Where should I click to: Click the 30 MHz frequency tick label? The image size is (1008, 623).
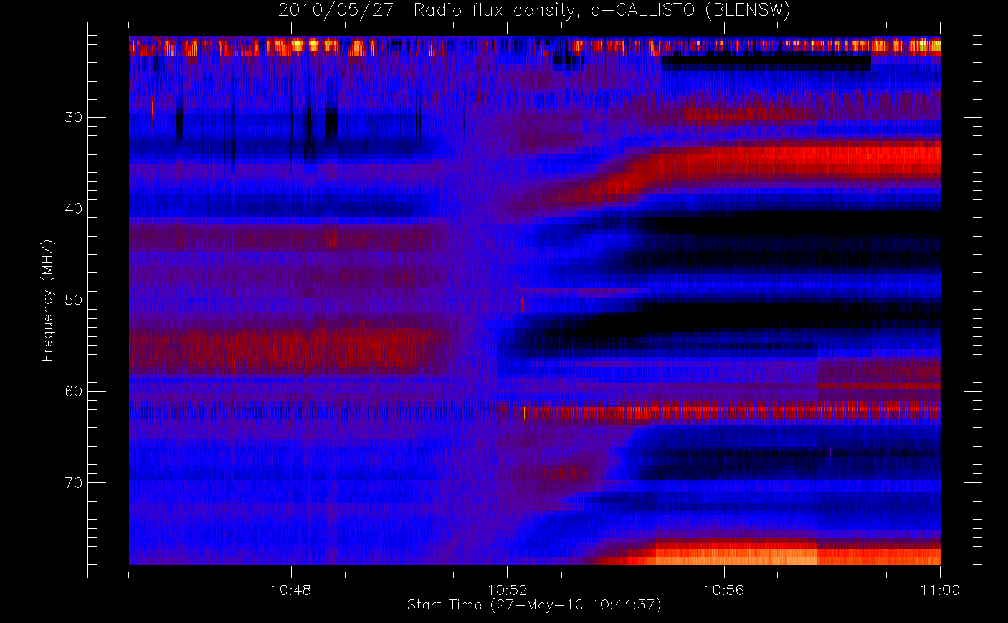(x=74, y=117)
